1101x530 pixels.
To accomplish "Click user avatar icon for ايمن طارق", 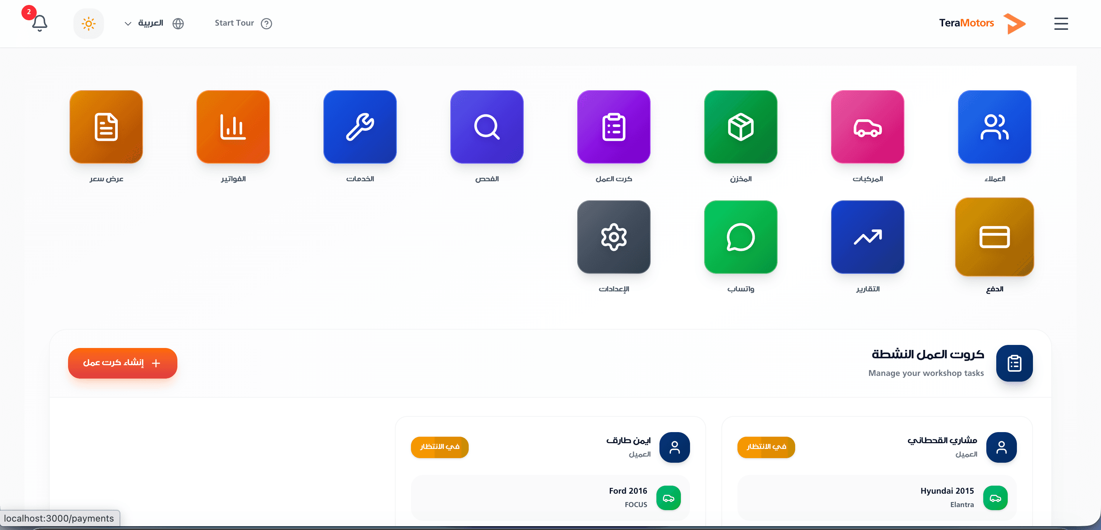I will 674,447.
